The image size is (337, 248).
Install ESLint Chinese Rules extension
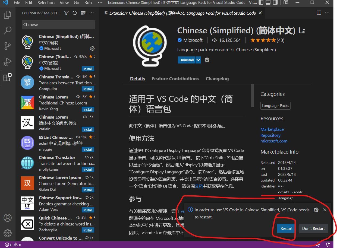click(88, 150)
